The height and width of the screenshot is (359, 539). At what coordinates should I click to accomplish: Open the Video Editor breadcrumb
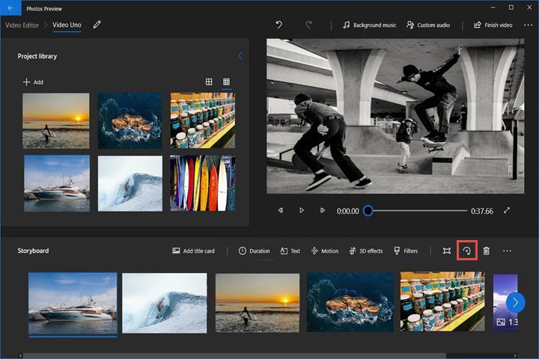click(x=23, y=25)
